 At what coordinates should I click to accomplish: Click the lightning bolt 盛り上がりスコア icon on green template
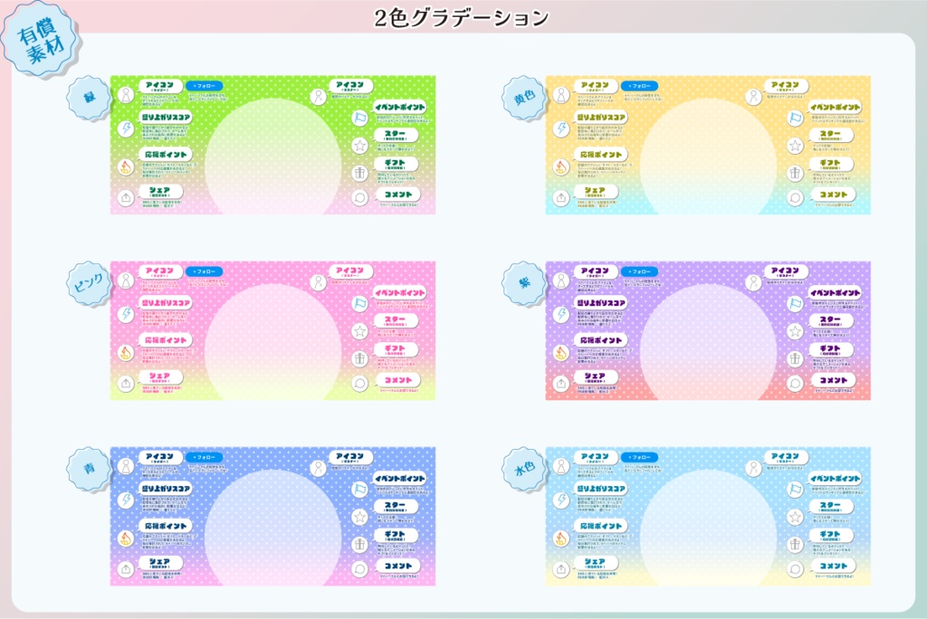click(126, 128)
